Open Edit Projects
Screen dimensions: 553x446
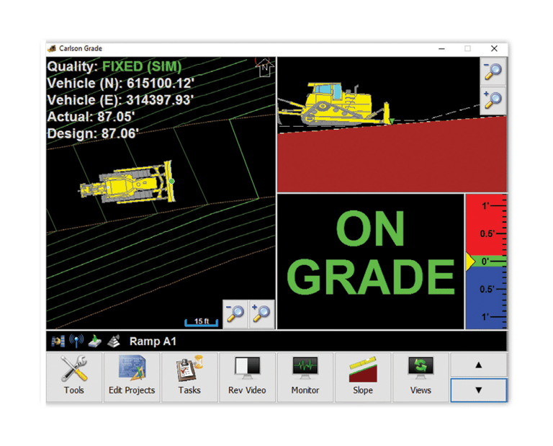click(x=132, y=377)
